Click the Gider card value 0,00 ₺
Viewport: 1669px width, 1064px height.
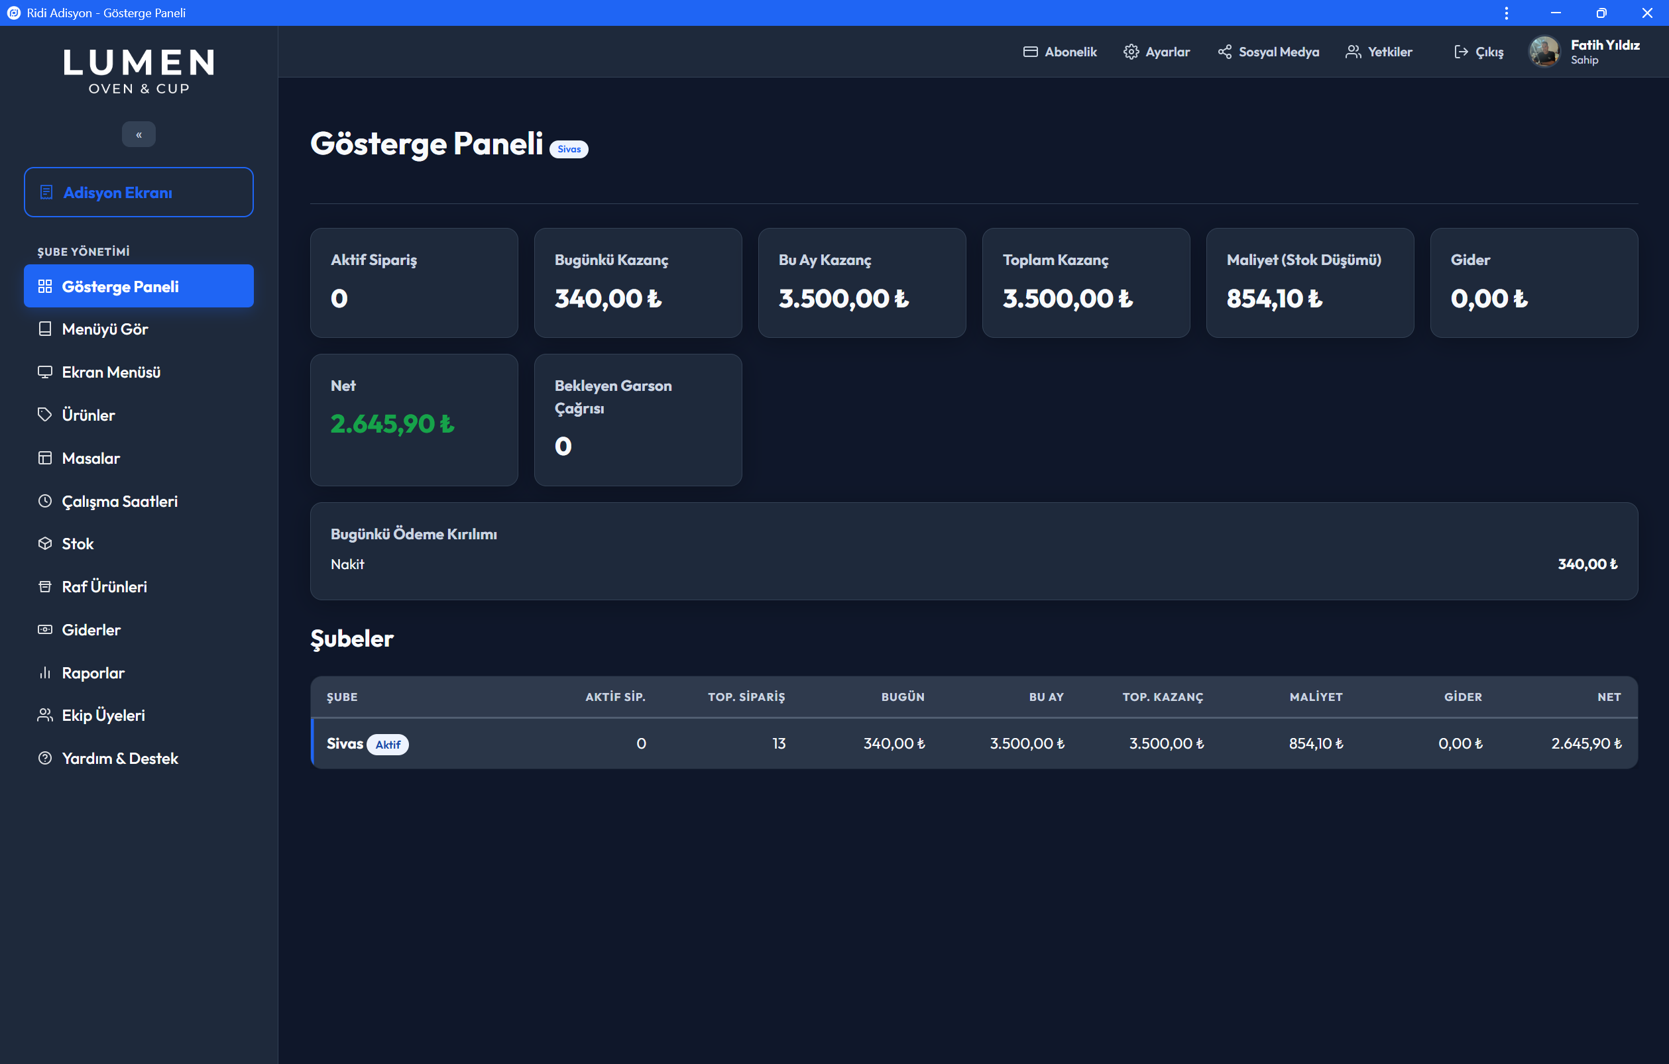(1489, 299)
